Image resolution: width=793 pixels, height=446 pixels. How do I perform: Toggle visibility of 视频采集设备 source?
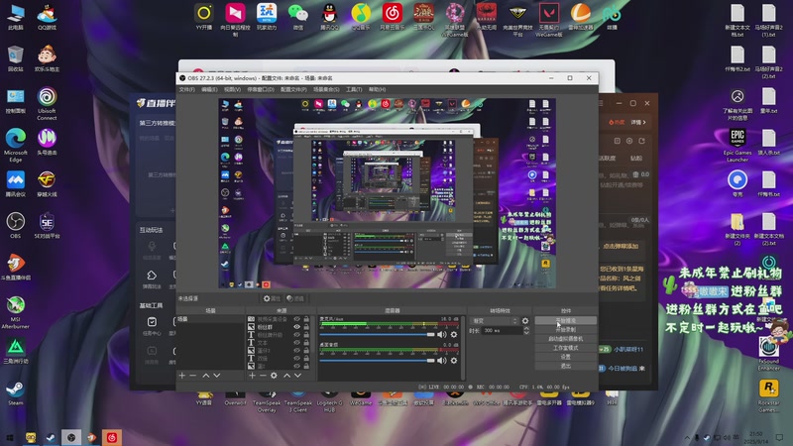(x=296, y=319)
